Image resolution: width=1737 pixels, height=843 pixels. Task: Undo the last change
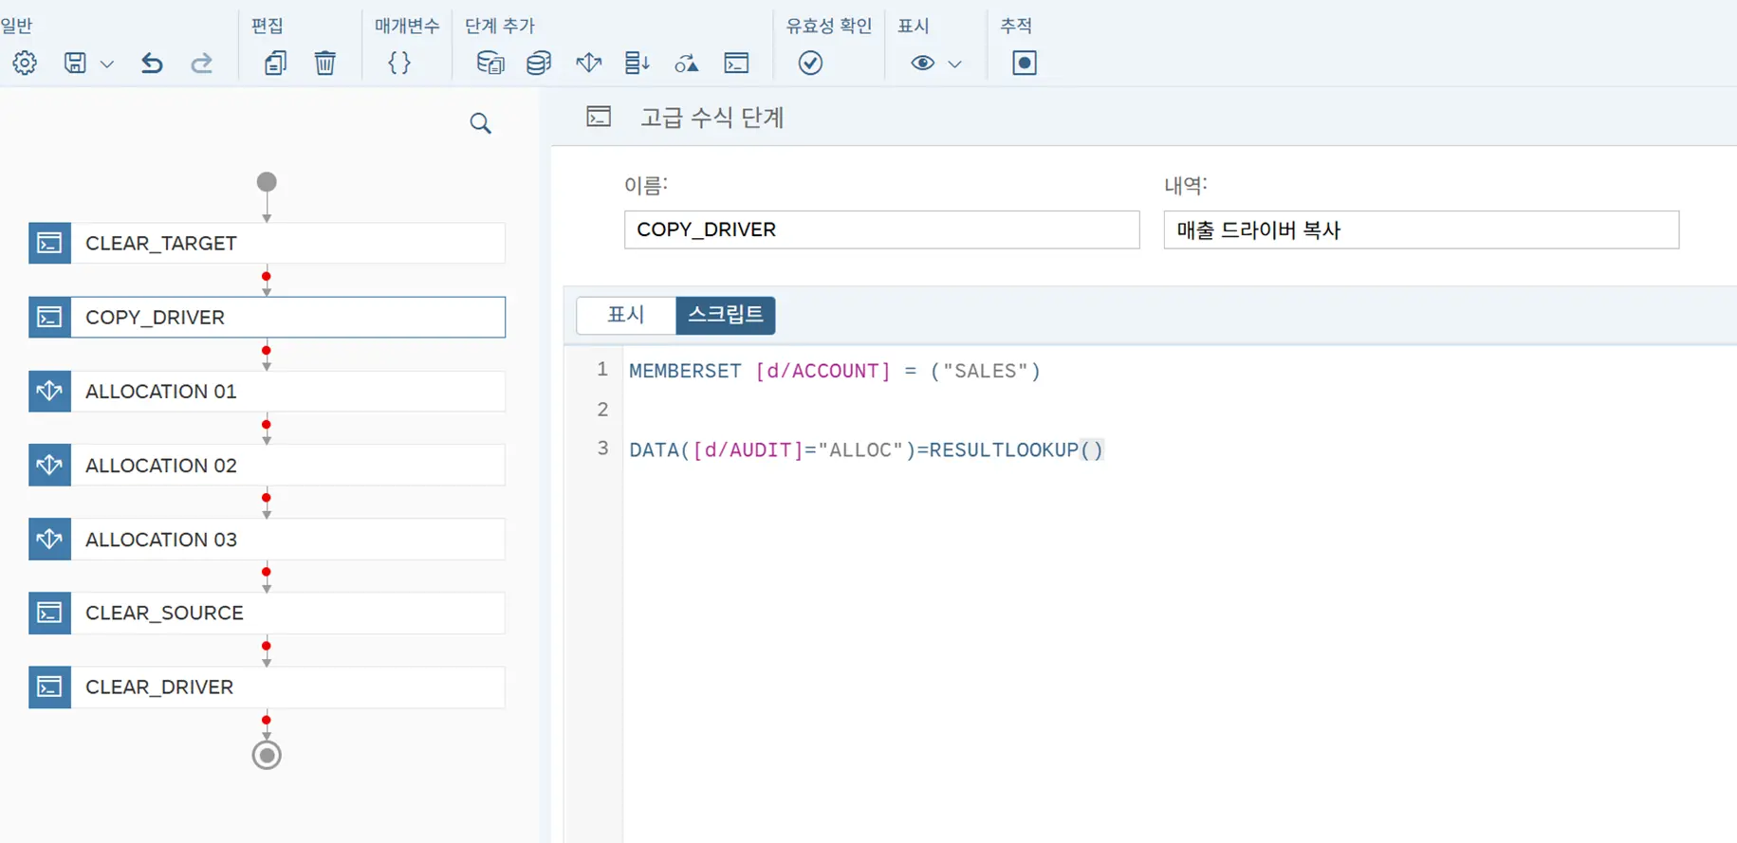pyautogui.click(x=152, y=64)
